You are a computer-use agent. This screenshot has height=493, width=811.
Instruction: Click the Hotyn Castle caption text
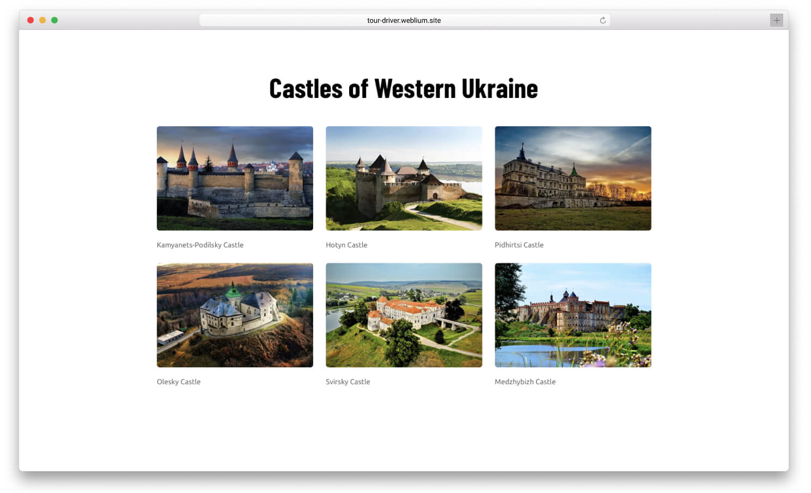pos(346,245)
